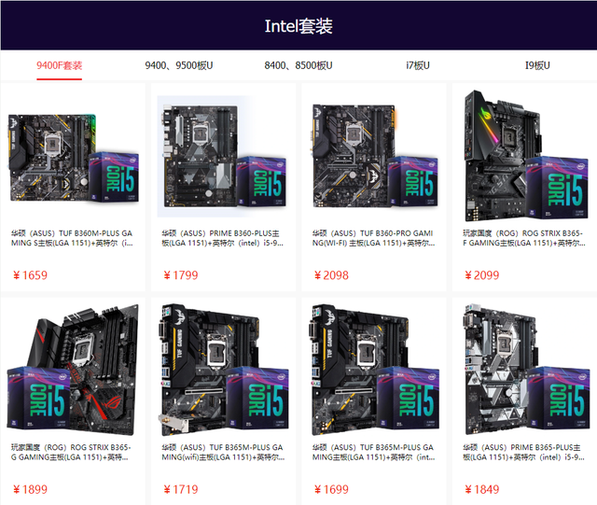The width and height of the screenshot is (597, 505).
Task: Click the ¥1659 price
Action: [x=30, y=275]
